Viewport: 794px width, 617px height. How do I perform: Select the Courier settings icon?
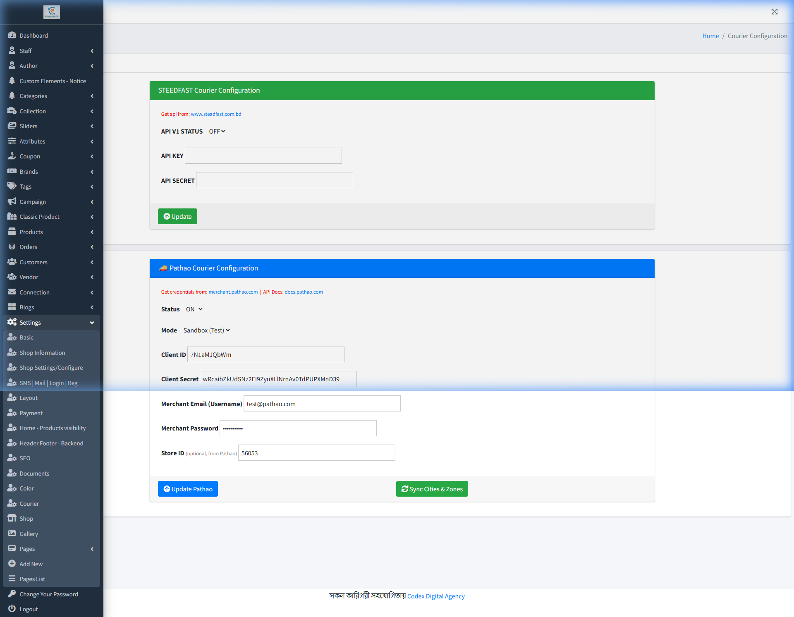[12, 503]
